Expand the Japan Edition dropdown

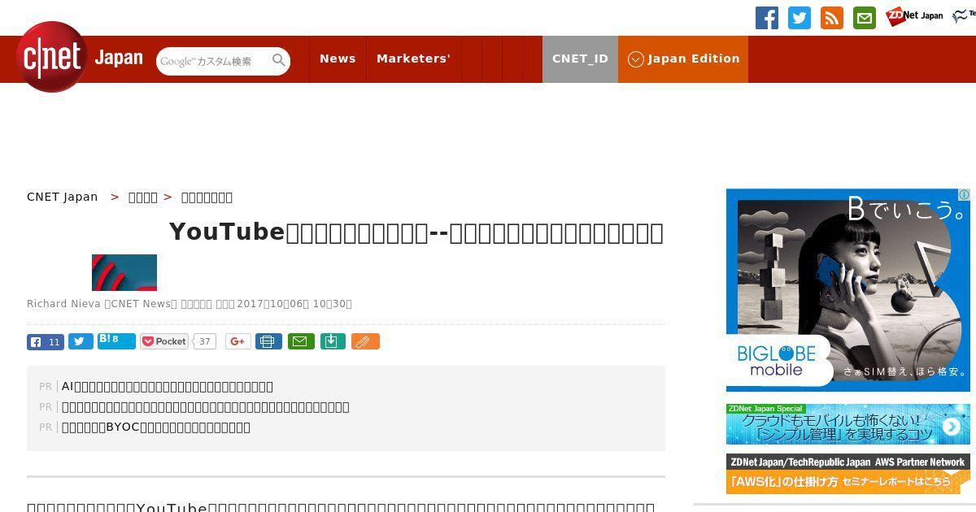click(x=683, y=59)
